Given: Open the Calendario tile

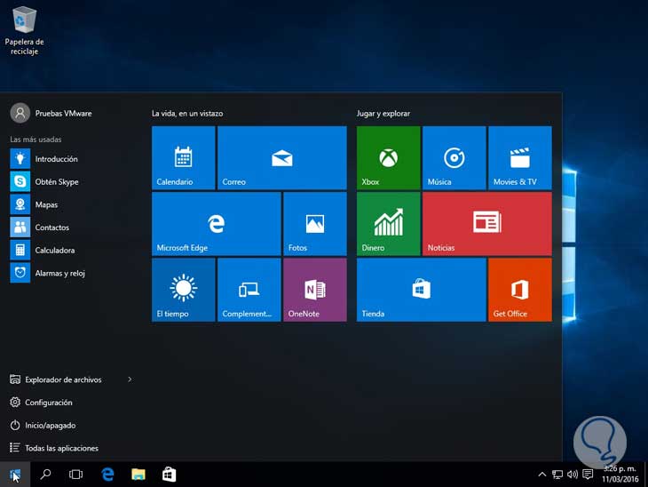Looking at the screenshot, I should (x=183, y=157).
